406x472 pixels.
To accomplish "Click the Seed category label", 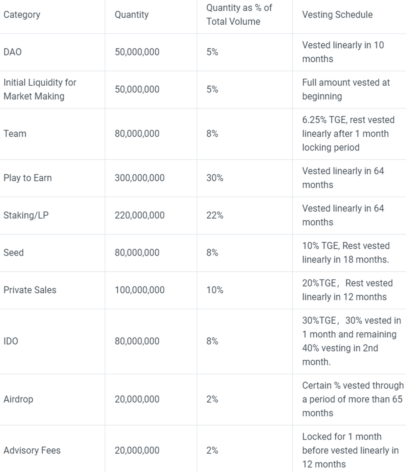I will (x=14, y=252).
